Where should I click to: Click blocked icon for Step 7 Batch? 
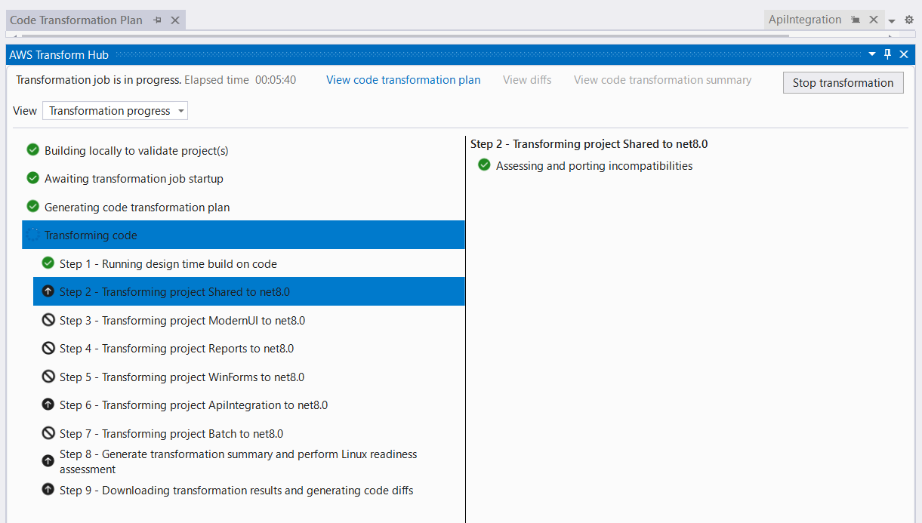point(48,433)
